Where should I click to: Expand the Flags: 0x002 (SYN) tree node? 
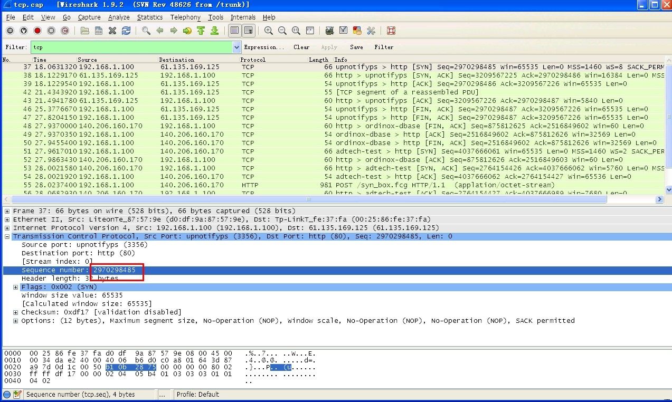point(16,287)
